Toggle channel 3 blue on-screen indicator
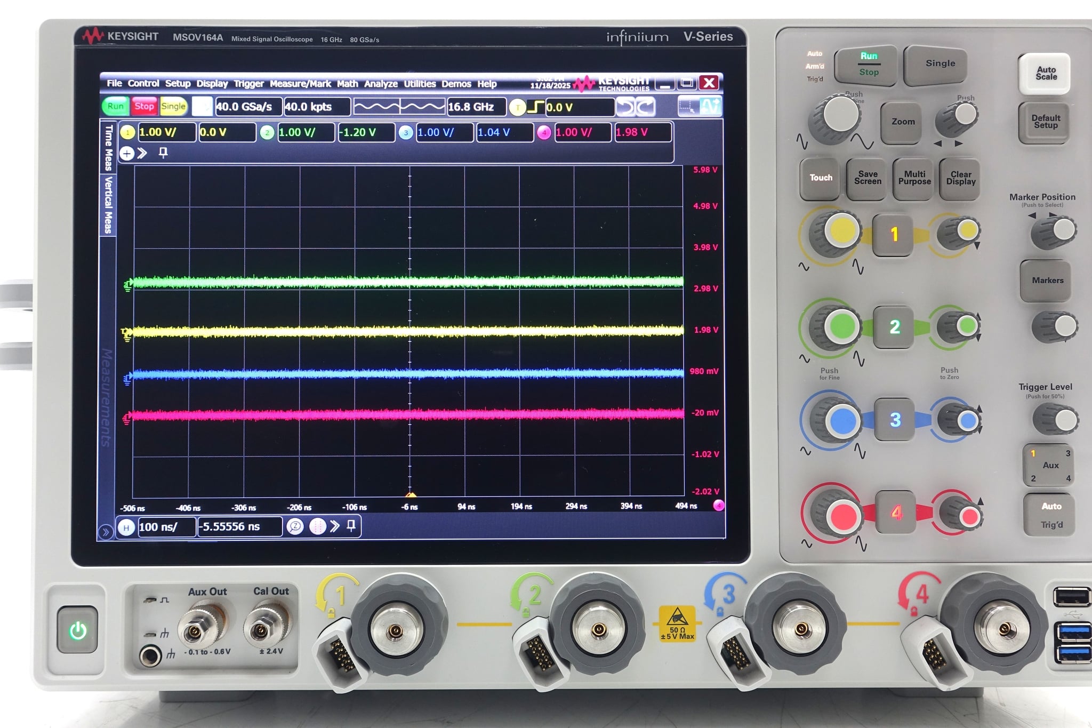 [406, 132]
